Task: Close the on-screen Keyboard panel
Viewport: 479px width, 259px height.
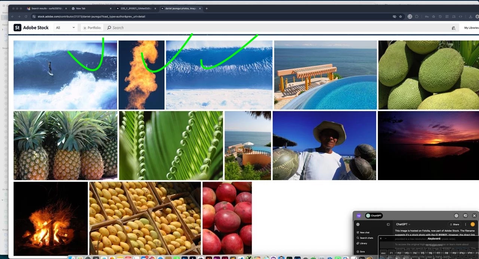Action: tap(381, 238)
